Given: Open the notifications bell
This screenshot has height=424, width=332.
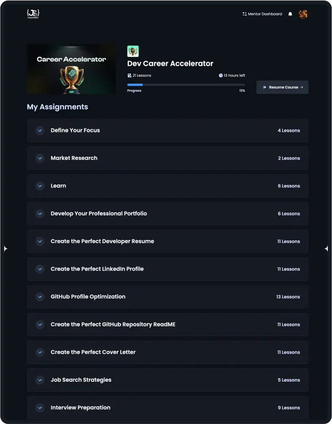Looking at the screenshot, I should click(x=290, y=14).
